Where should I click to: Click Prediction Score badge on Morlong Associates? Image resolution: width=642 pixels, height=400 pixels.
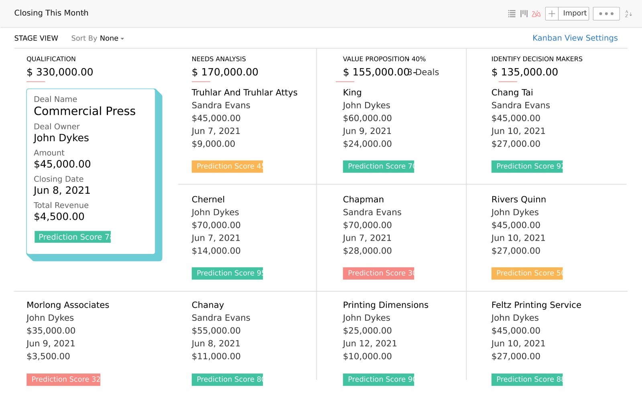click(x=63, y=379)
